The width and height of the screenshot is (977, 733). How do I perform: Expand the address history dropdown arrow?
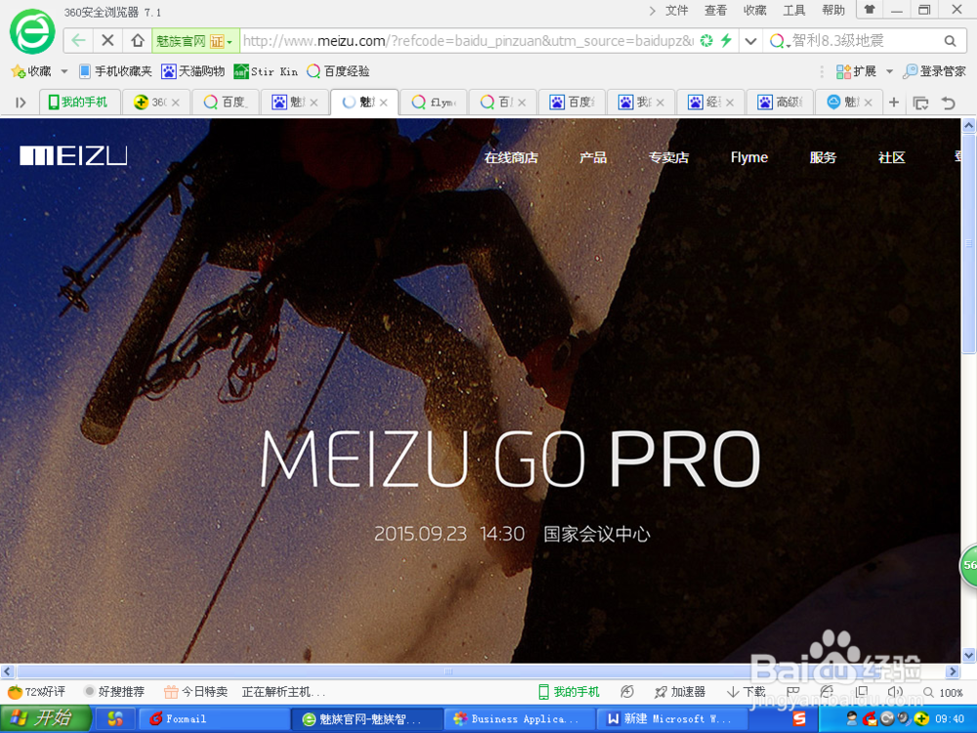point(750,42)
